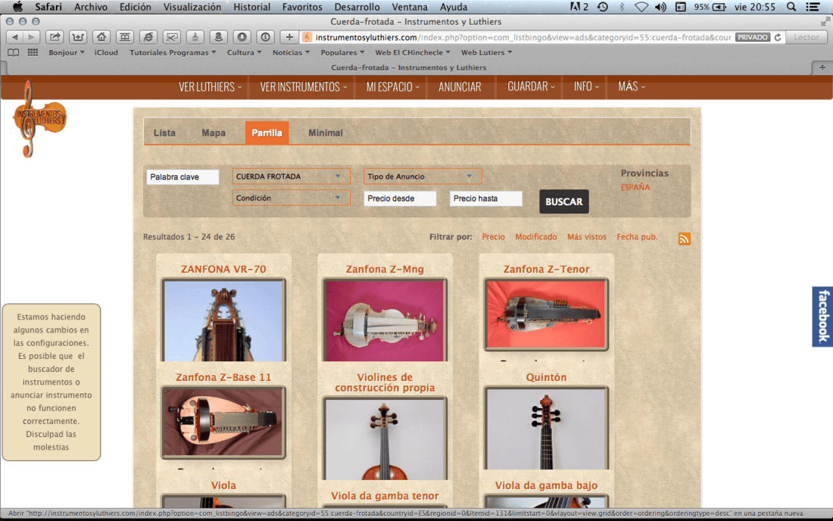
Task: Click the Instrumentos y Luthiers logo
Action: click(39, 119)
